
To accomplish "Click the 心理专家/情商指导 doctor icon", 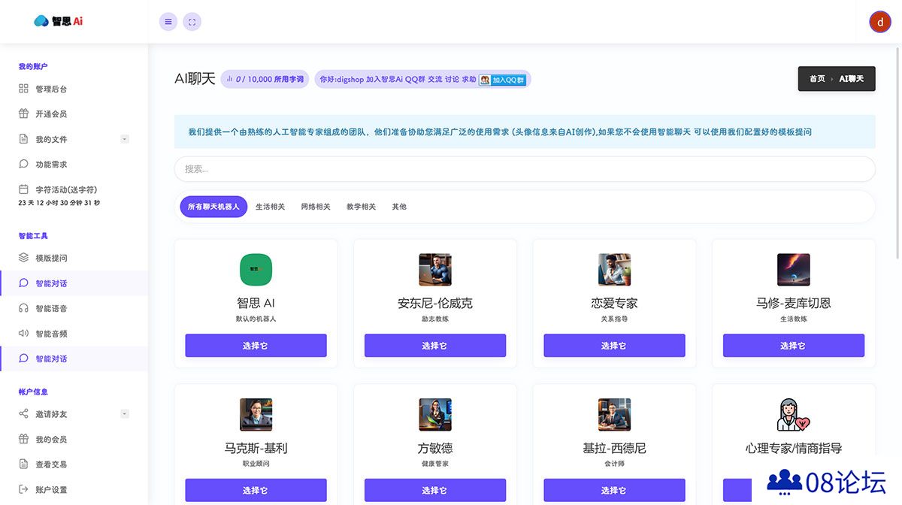I will coord(794,414).
